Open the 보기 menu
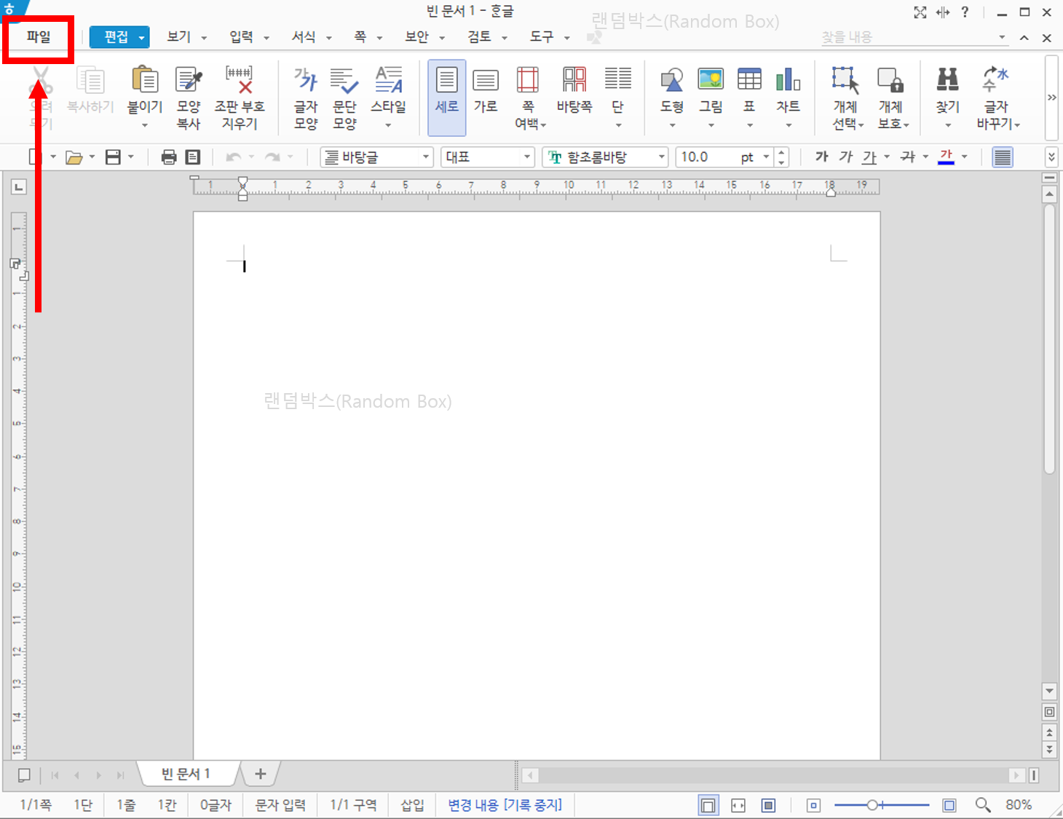 (x=186, y=37)
